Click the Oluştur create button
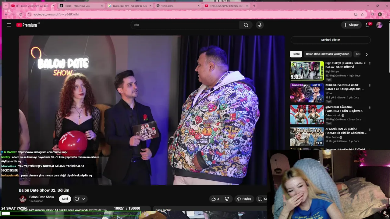 [351, 25]
